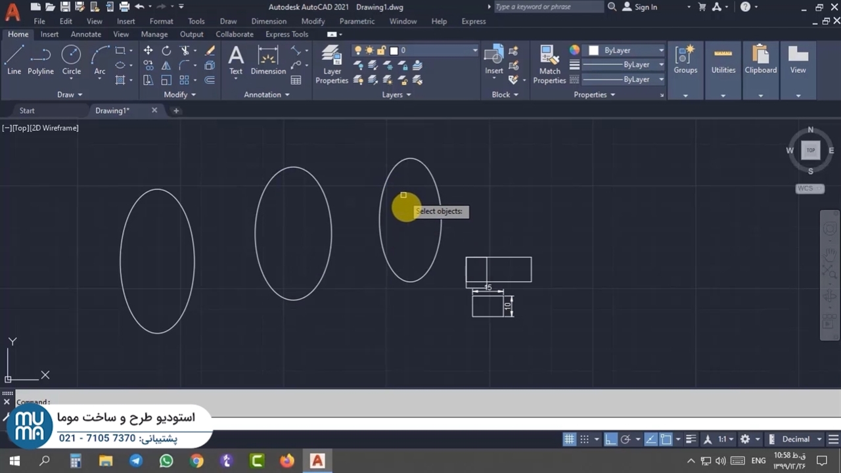Click the Move tool in Modify
841x473 pixels.
coord(148,51)
